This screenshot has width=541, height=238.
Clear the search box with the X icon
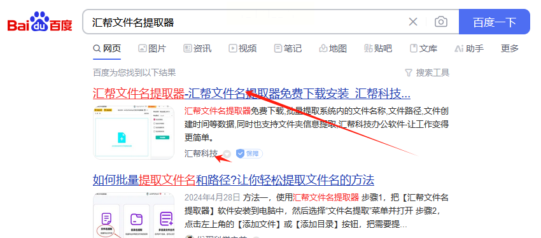tap(412, 22)
